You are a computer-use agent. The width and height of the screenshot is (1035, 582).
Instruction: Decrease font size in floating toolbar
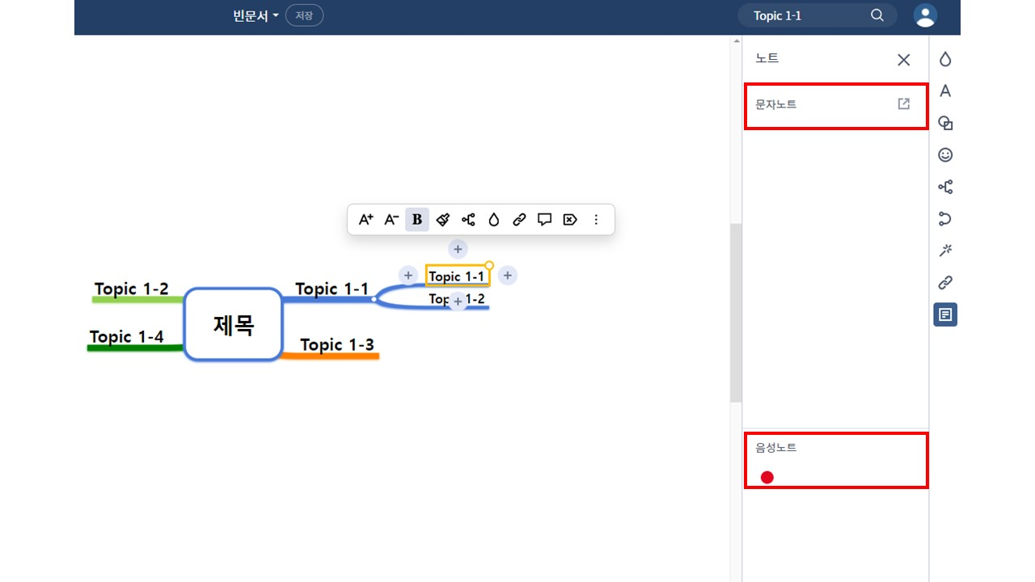pyautogui.click(x=391, y=219)
